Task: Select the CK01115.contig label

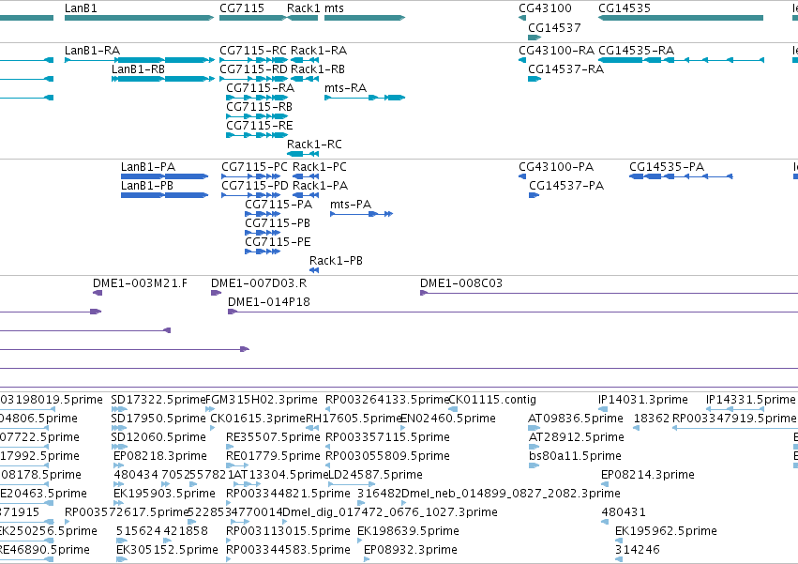Action: (x=492, y=400)
